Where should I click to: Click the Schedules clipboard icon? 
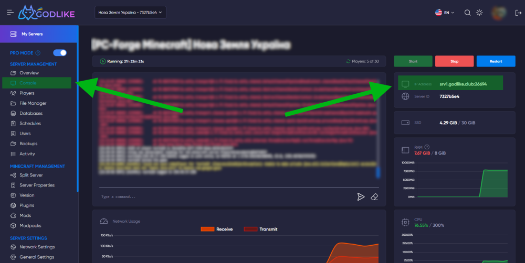13,123
